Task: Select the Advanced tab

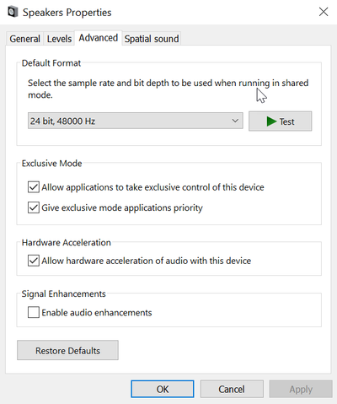Action: 98,38
